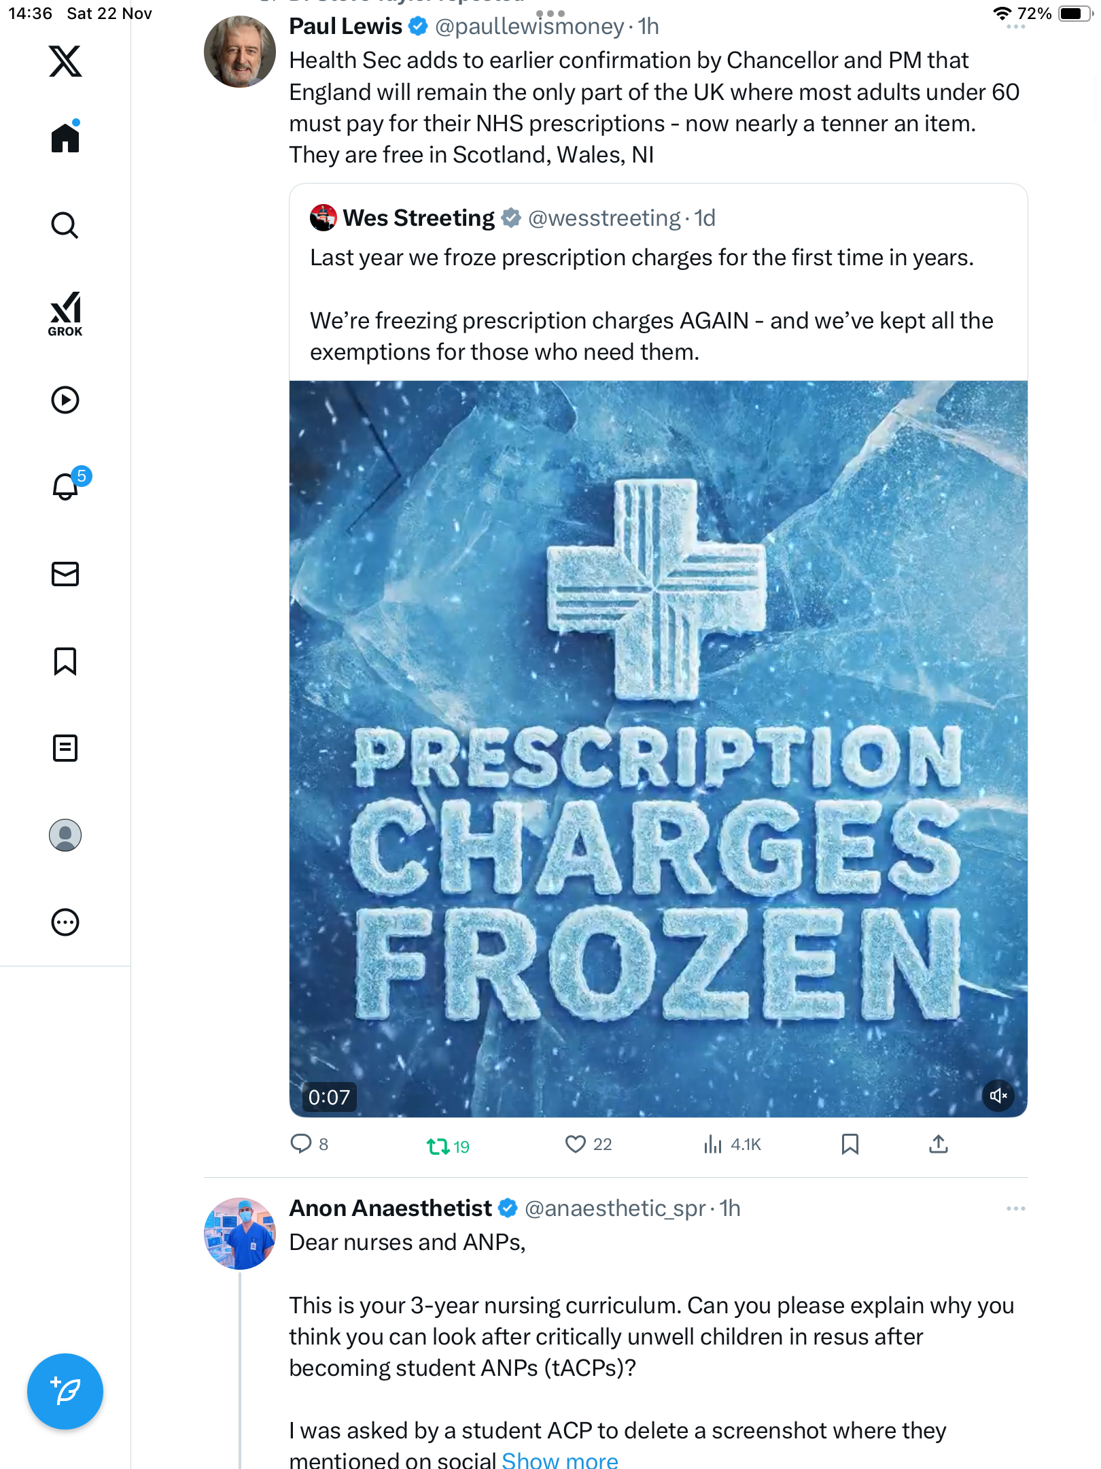1101x1469 pixels.
Task: Open Notifications with 5 unread
Action: click(x=66, y=486)
